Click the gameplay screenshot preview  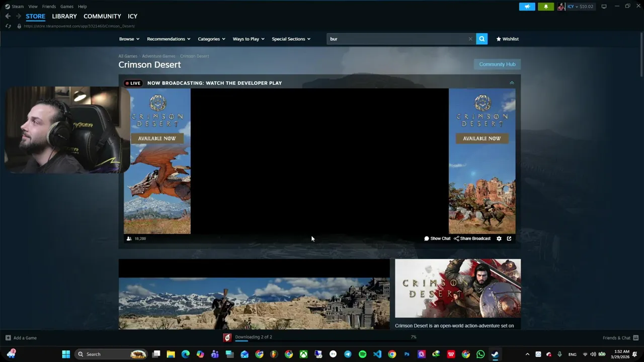coord(254,294)
